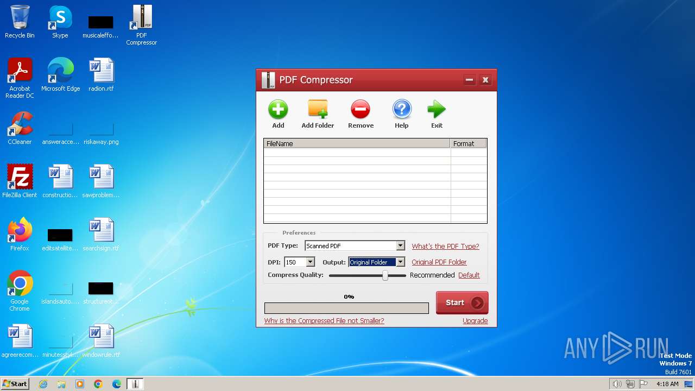This screenshot has height=391, width=695.
Task: Click the Upgrade link
Action: [475, 321]
